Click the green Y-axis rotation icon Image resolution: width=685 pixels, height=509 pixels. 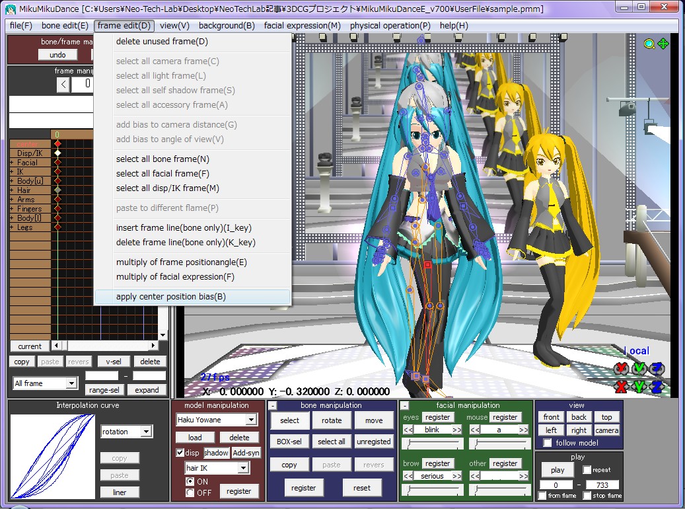point(639,369)
